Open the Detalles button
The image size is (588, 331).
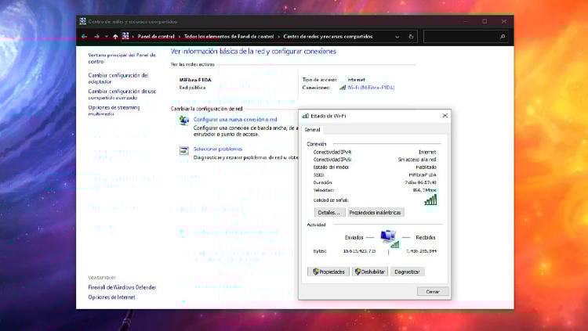pyautogui.click(x=329, y=212)
